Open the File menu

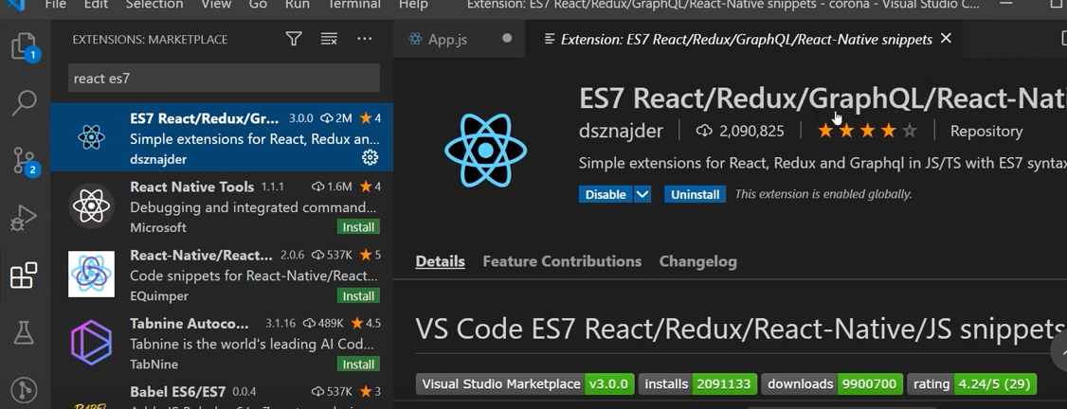coord(55,5)
